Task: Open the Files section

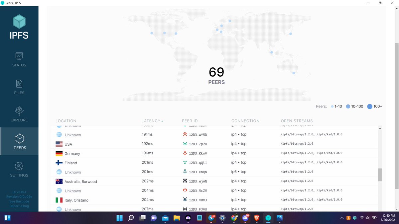Action: click(19, 87)
